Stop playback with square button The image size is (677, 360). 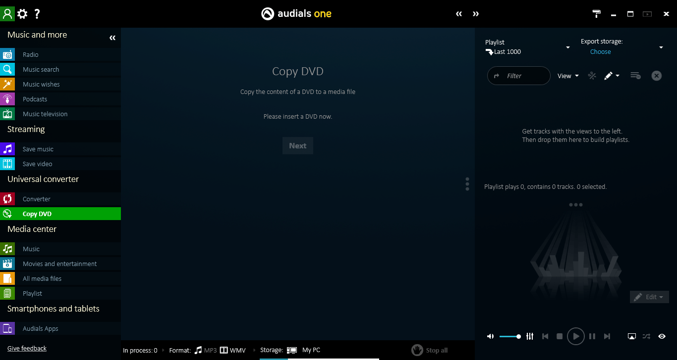560,336
